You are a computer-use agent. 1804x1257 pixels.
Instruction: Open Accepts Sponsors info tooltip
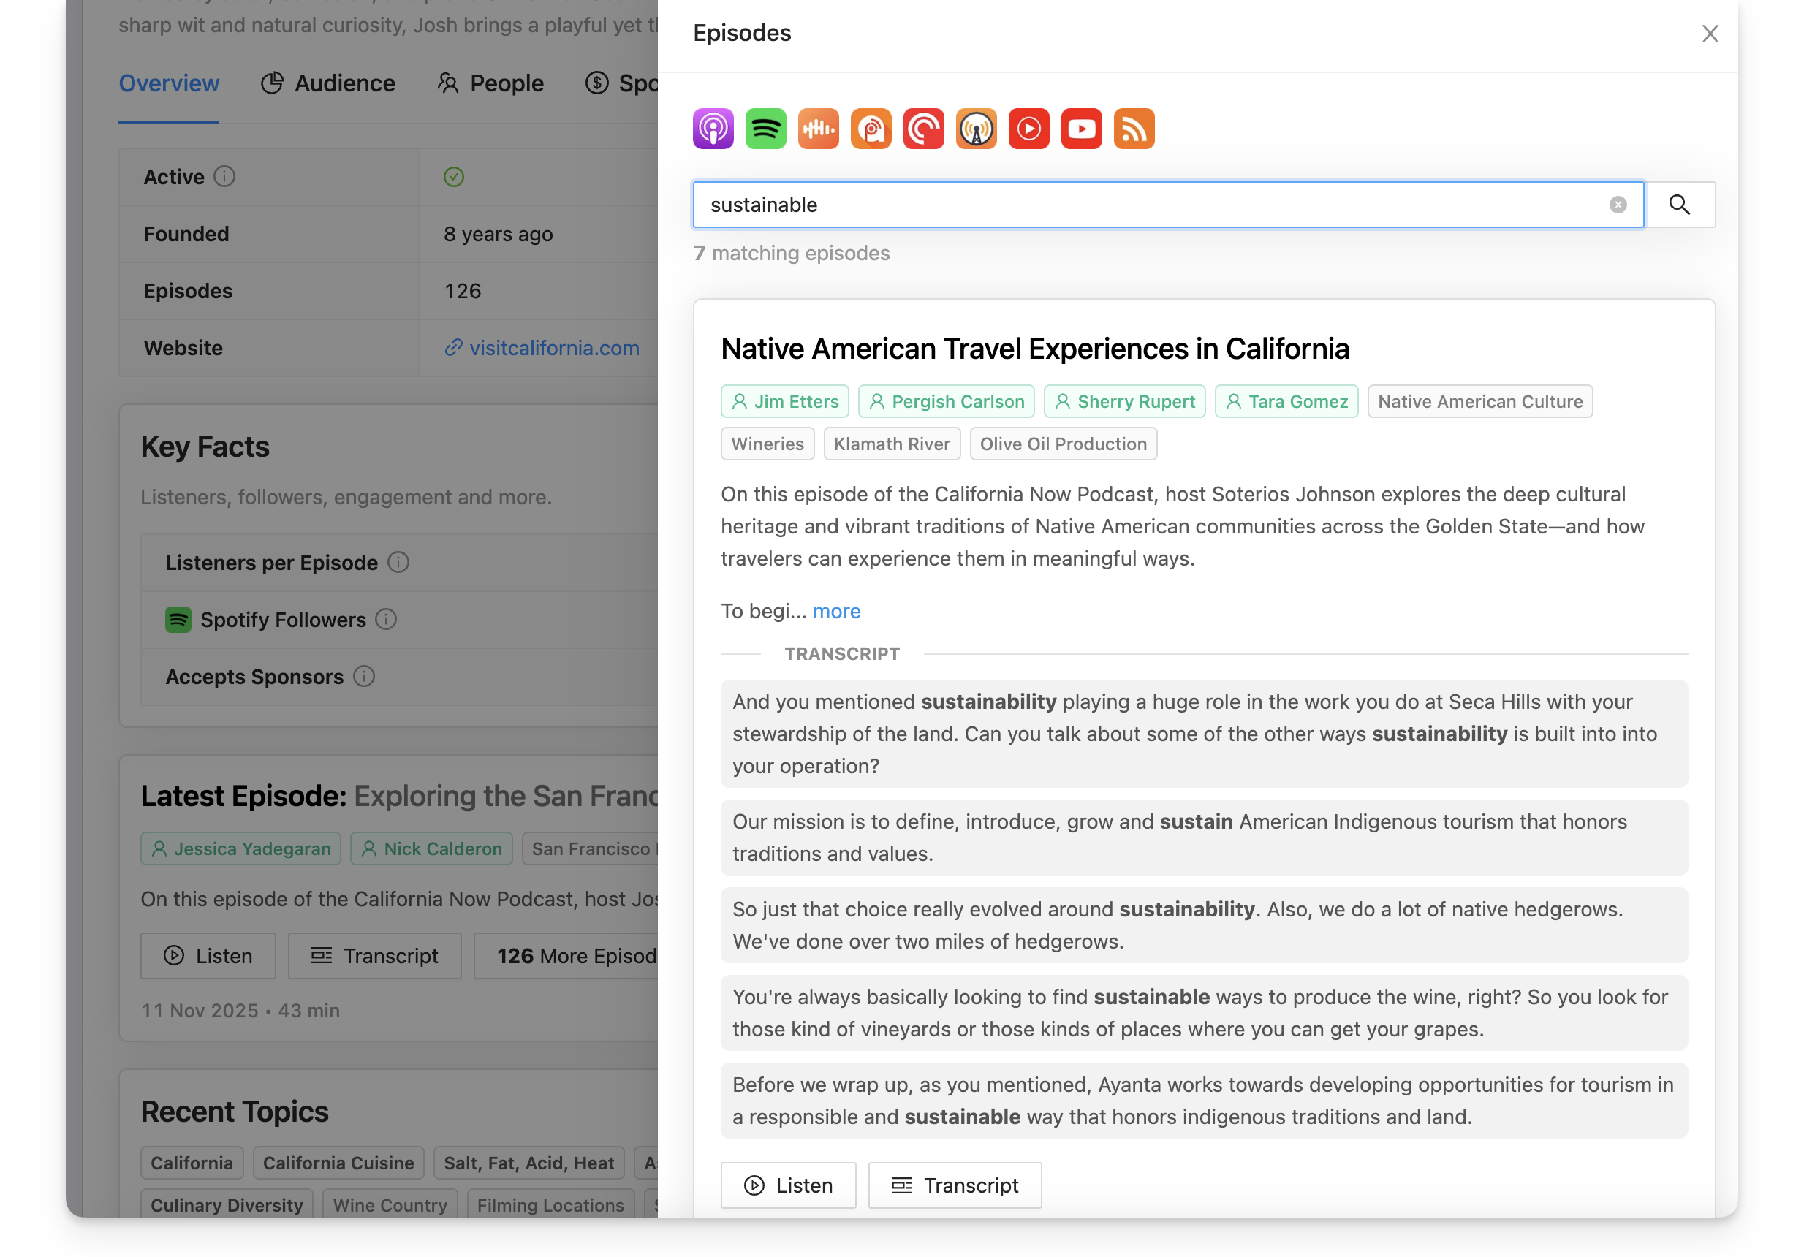[364, 675]
